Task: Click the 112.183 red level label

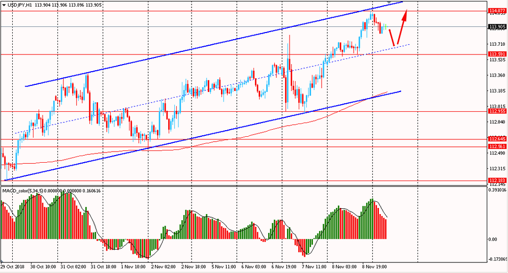Action: (x=496, y=180)
